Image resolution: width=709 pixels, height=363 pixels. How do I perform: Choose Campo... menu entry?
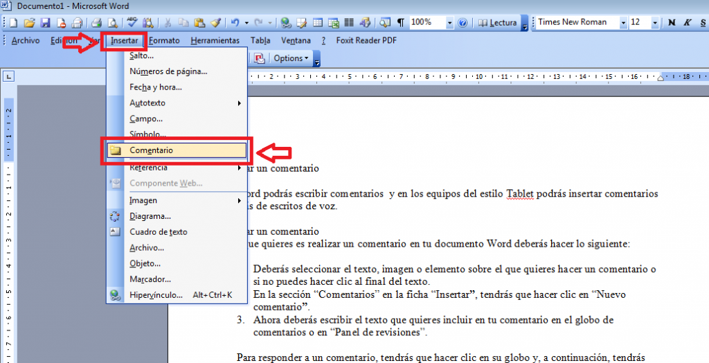[177, 118]
